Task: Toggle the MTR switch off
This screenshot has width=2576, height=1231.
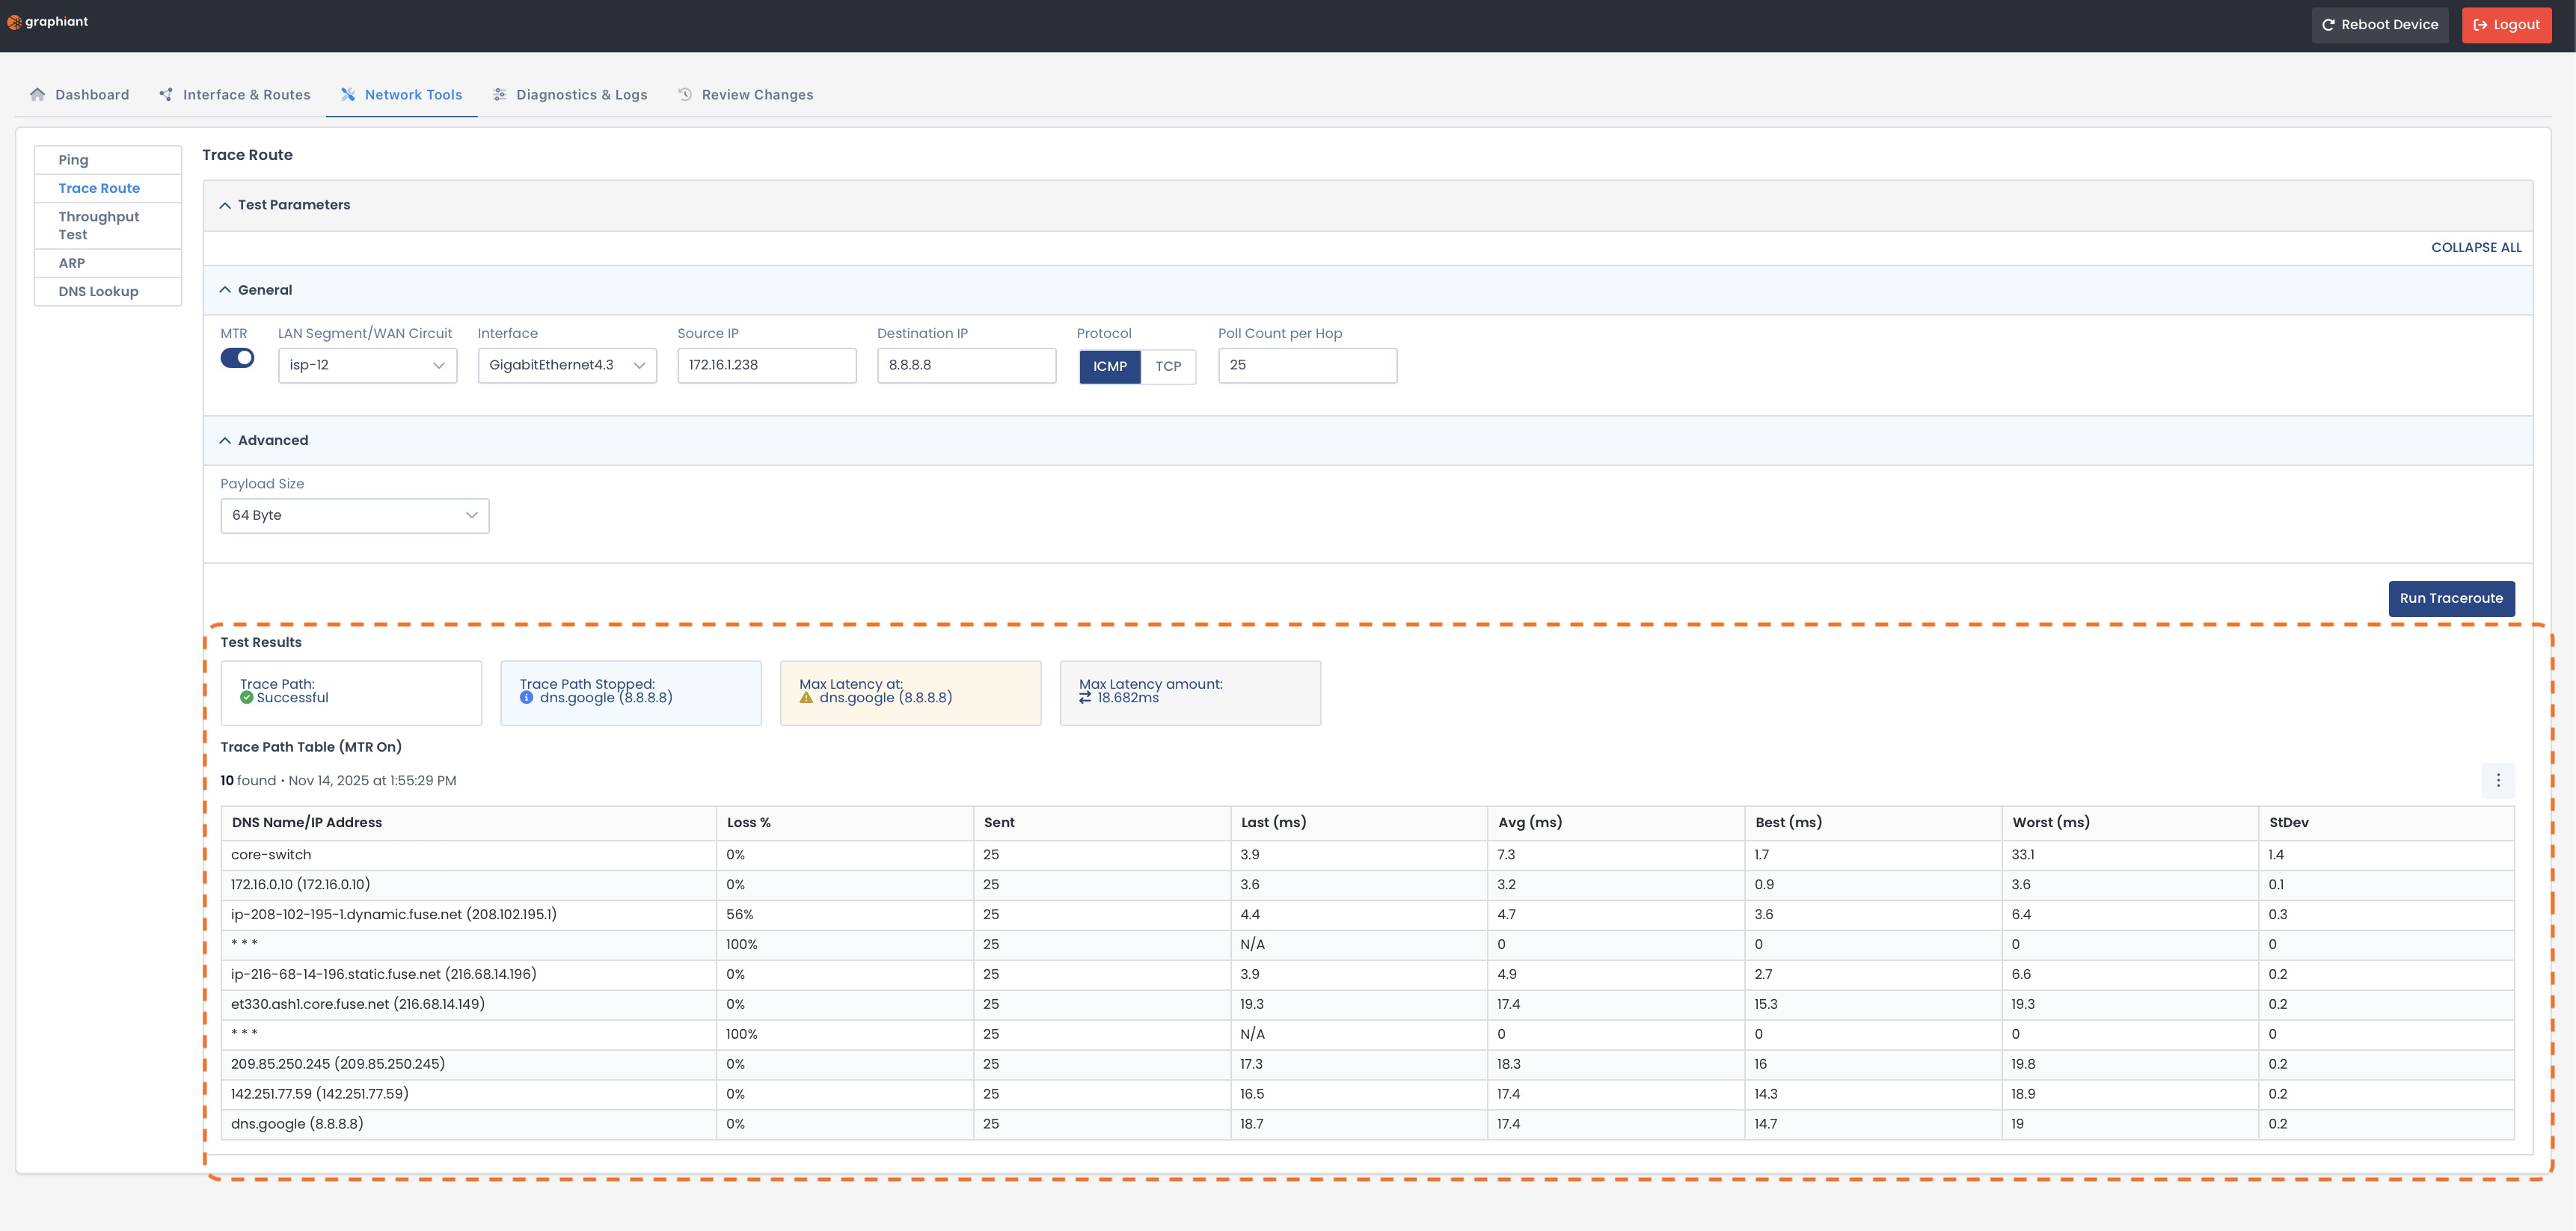Action: 237,358
